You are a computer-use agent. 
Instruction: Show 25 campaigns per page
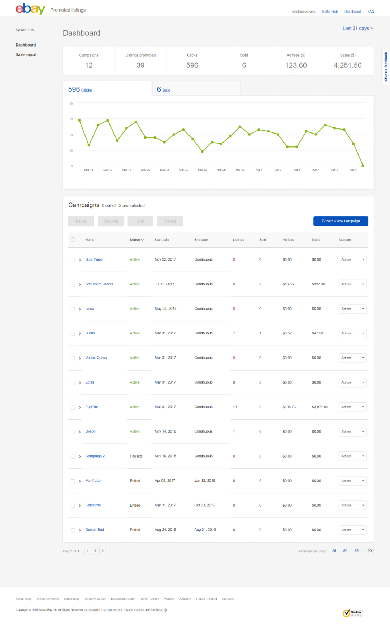334,551
